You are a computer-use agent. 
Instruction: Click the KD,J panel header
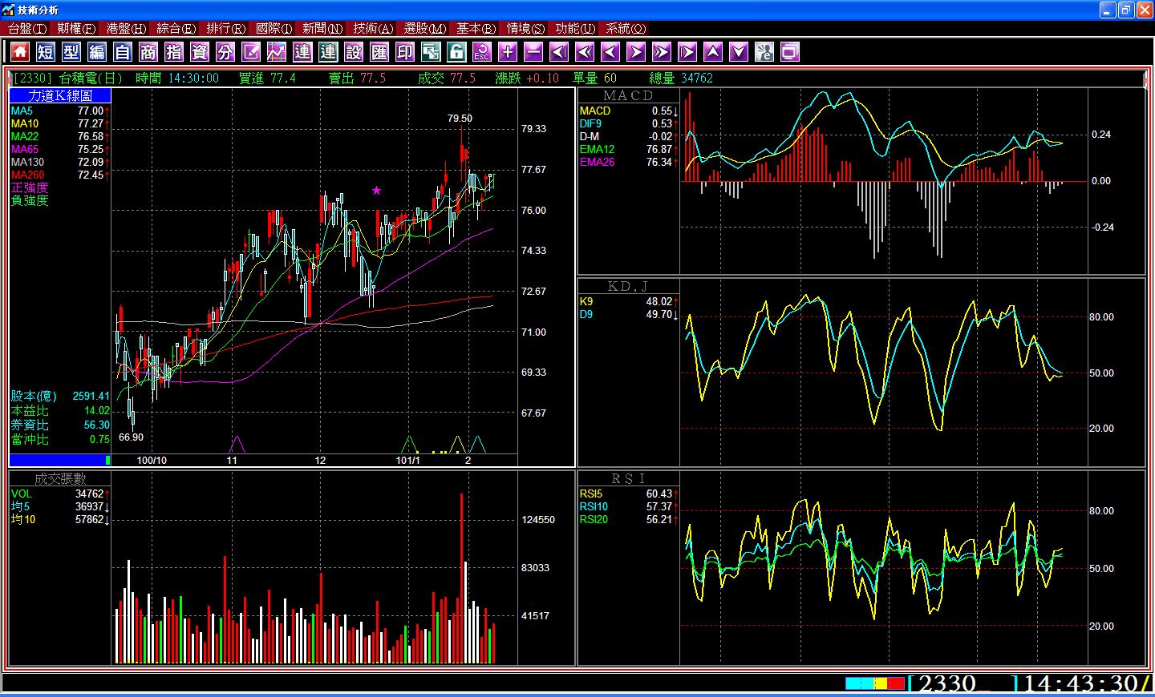[x=628, y=286]
